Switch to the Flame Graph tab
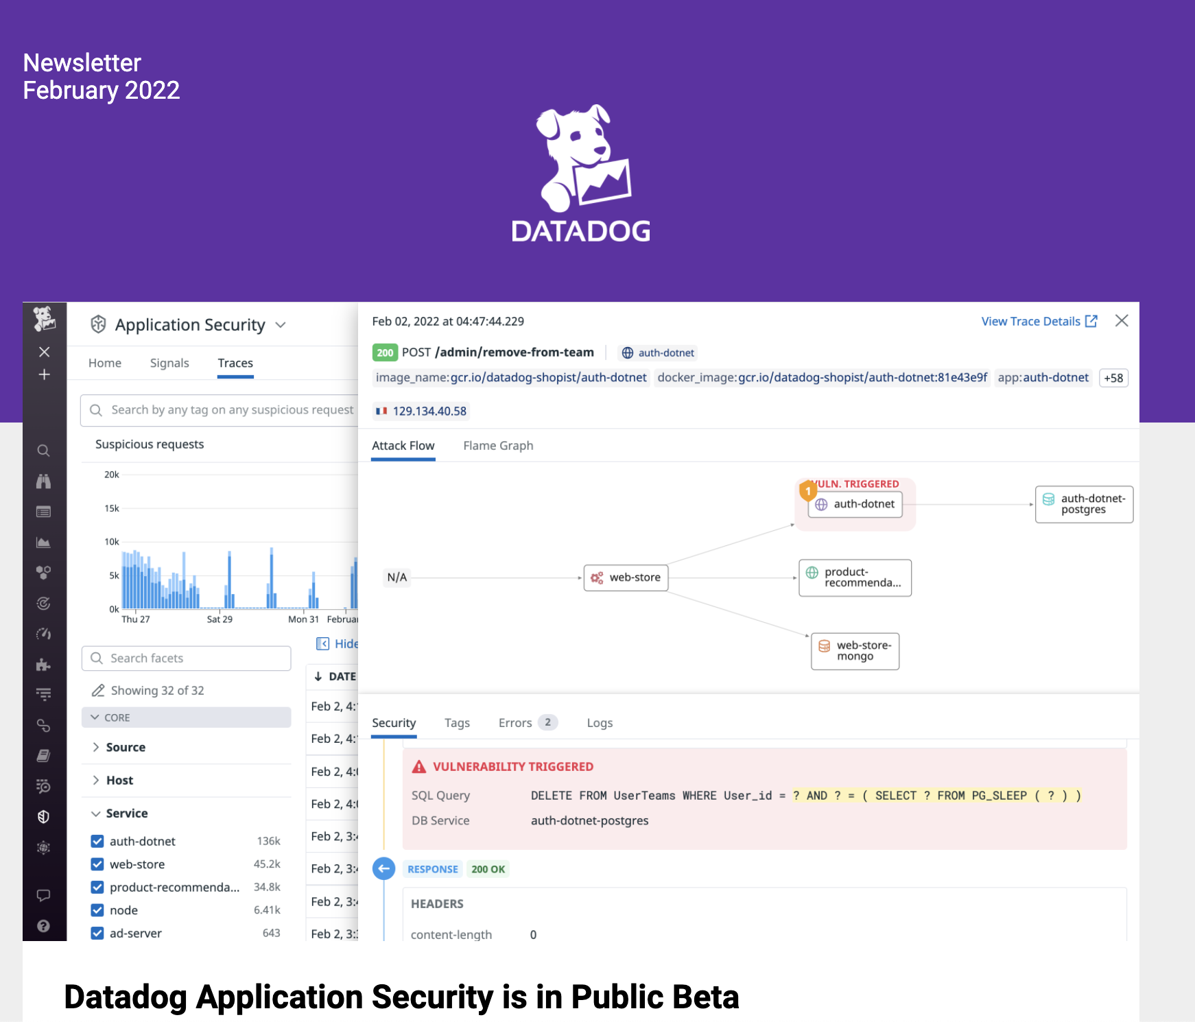Viewport: 1195px width, 1022px height. (x=498, y=445)
